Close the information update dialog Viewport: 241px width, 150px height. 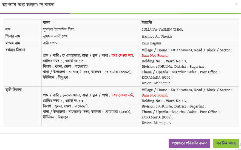[236, 4]
